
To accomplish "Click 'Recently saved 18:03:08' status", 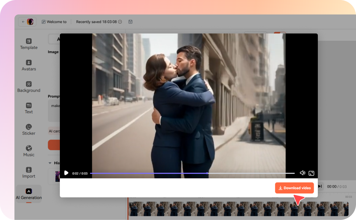I will click(99, 22).
